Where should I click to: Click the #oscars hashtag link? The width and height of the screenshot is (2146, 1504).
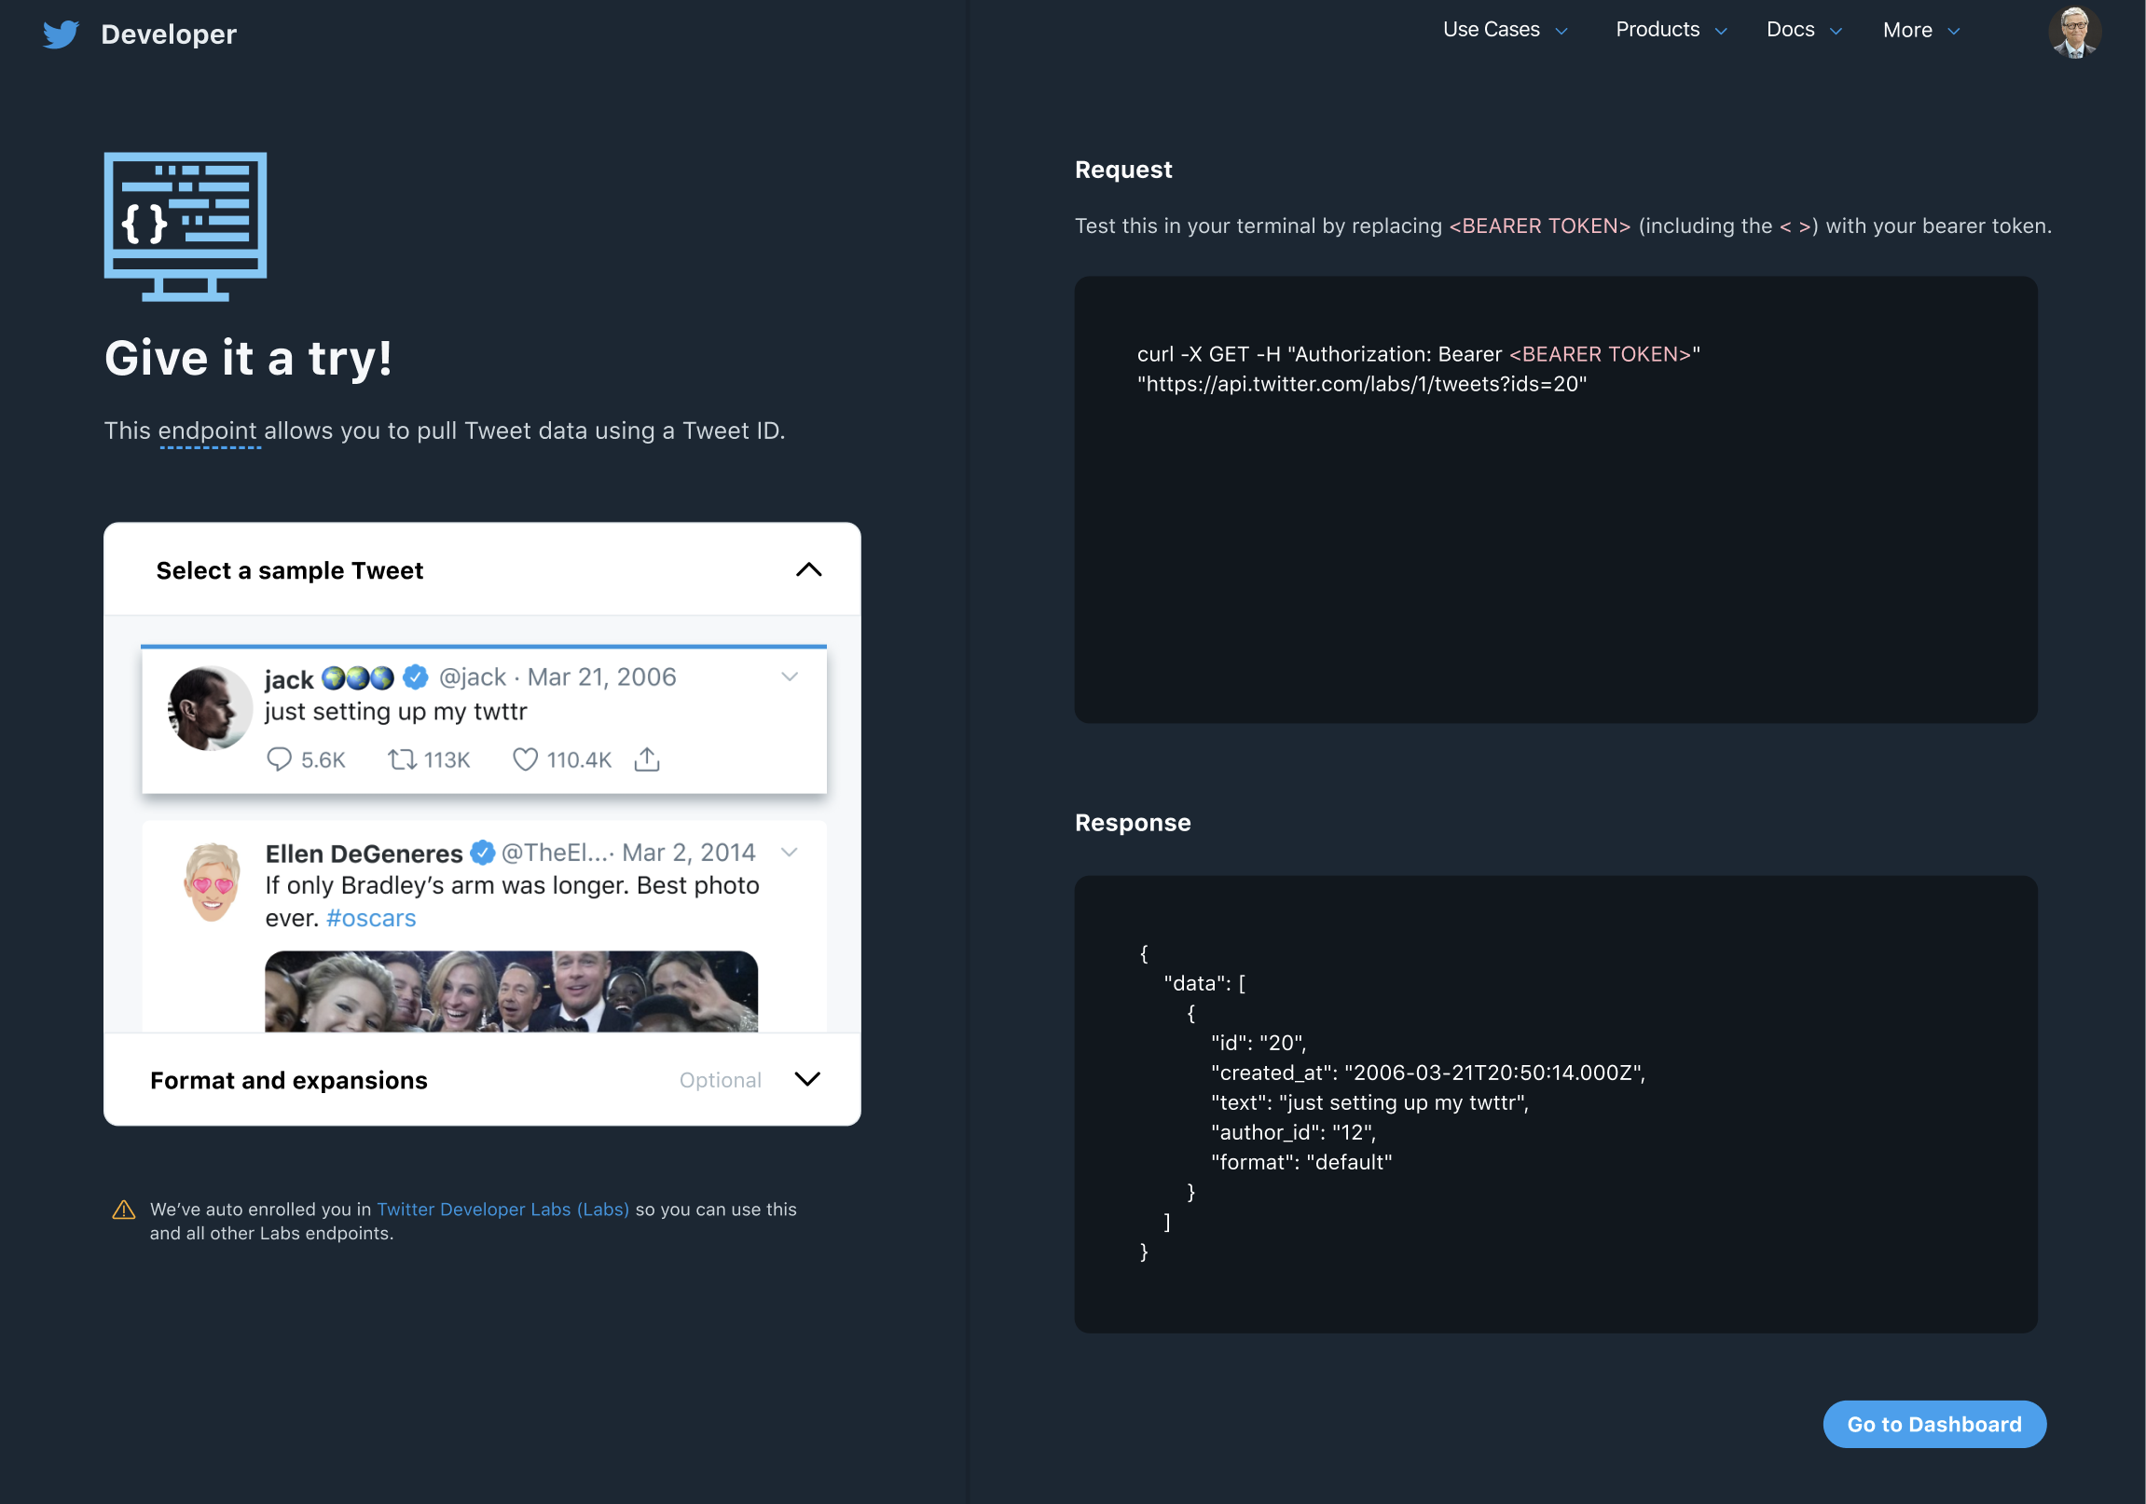coord(371,918)
